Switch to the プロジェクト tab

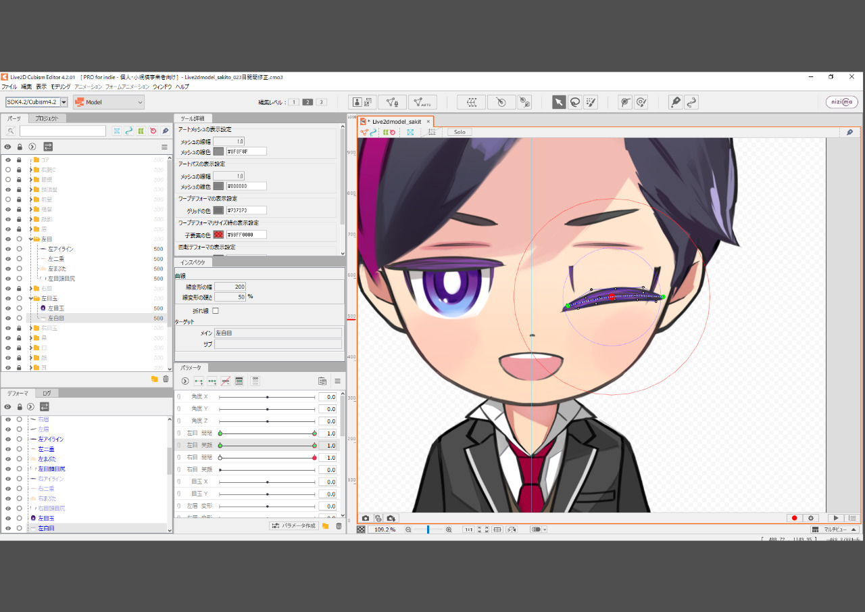point(47,118)
